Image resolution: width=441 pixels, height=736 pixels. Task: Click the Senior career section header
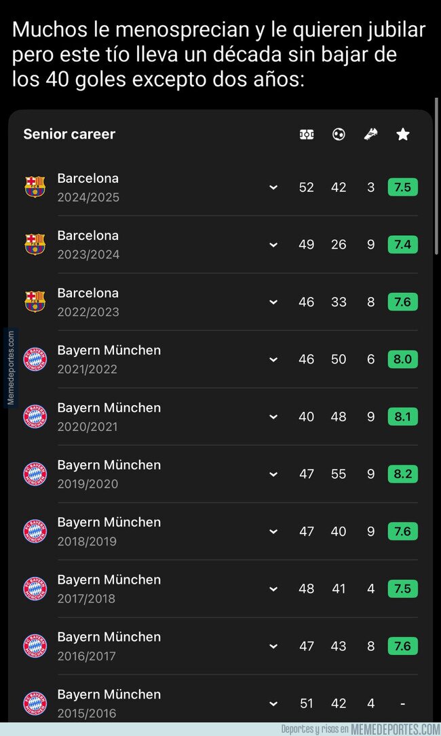click(69, 134)
